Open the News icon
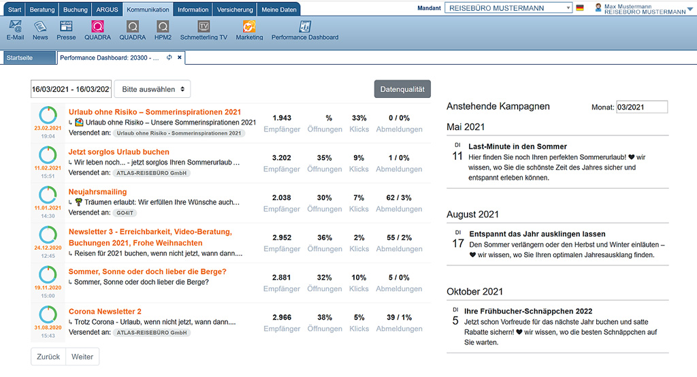Screen dimensions: 697x377 (x=40, y=27)
